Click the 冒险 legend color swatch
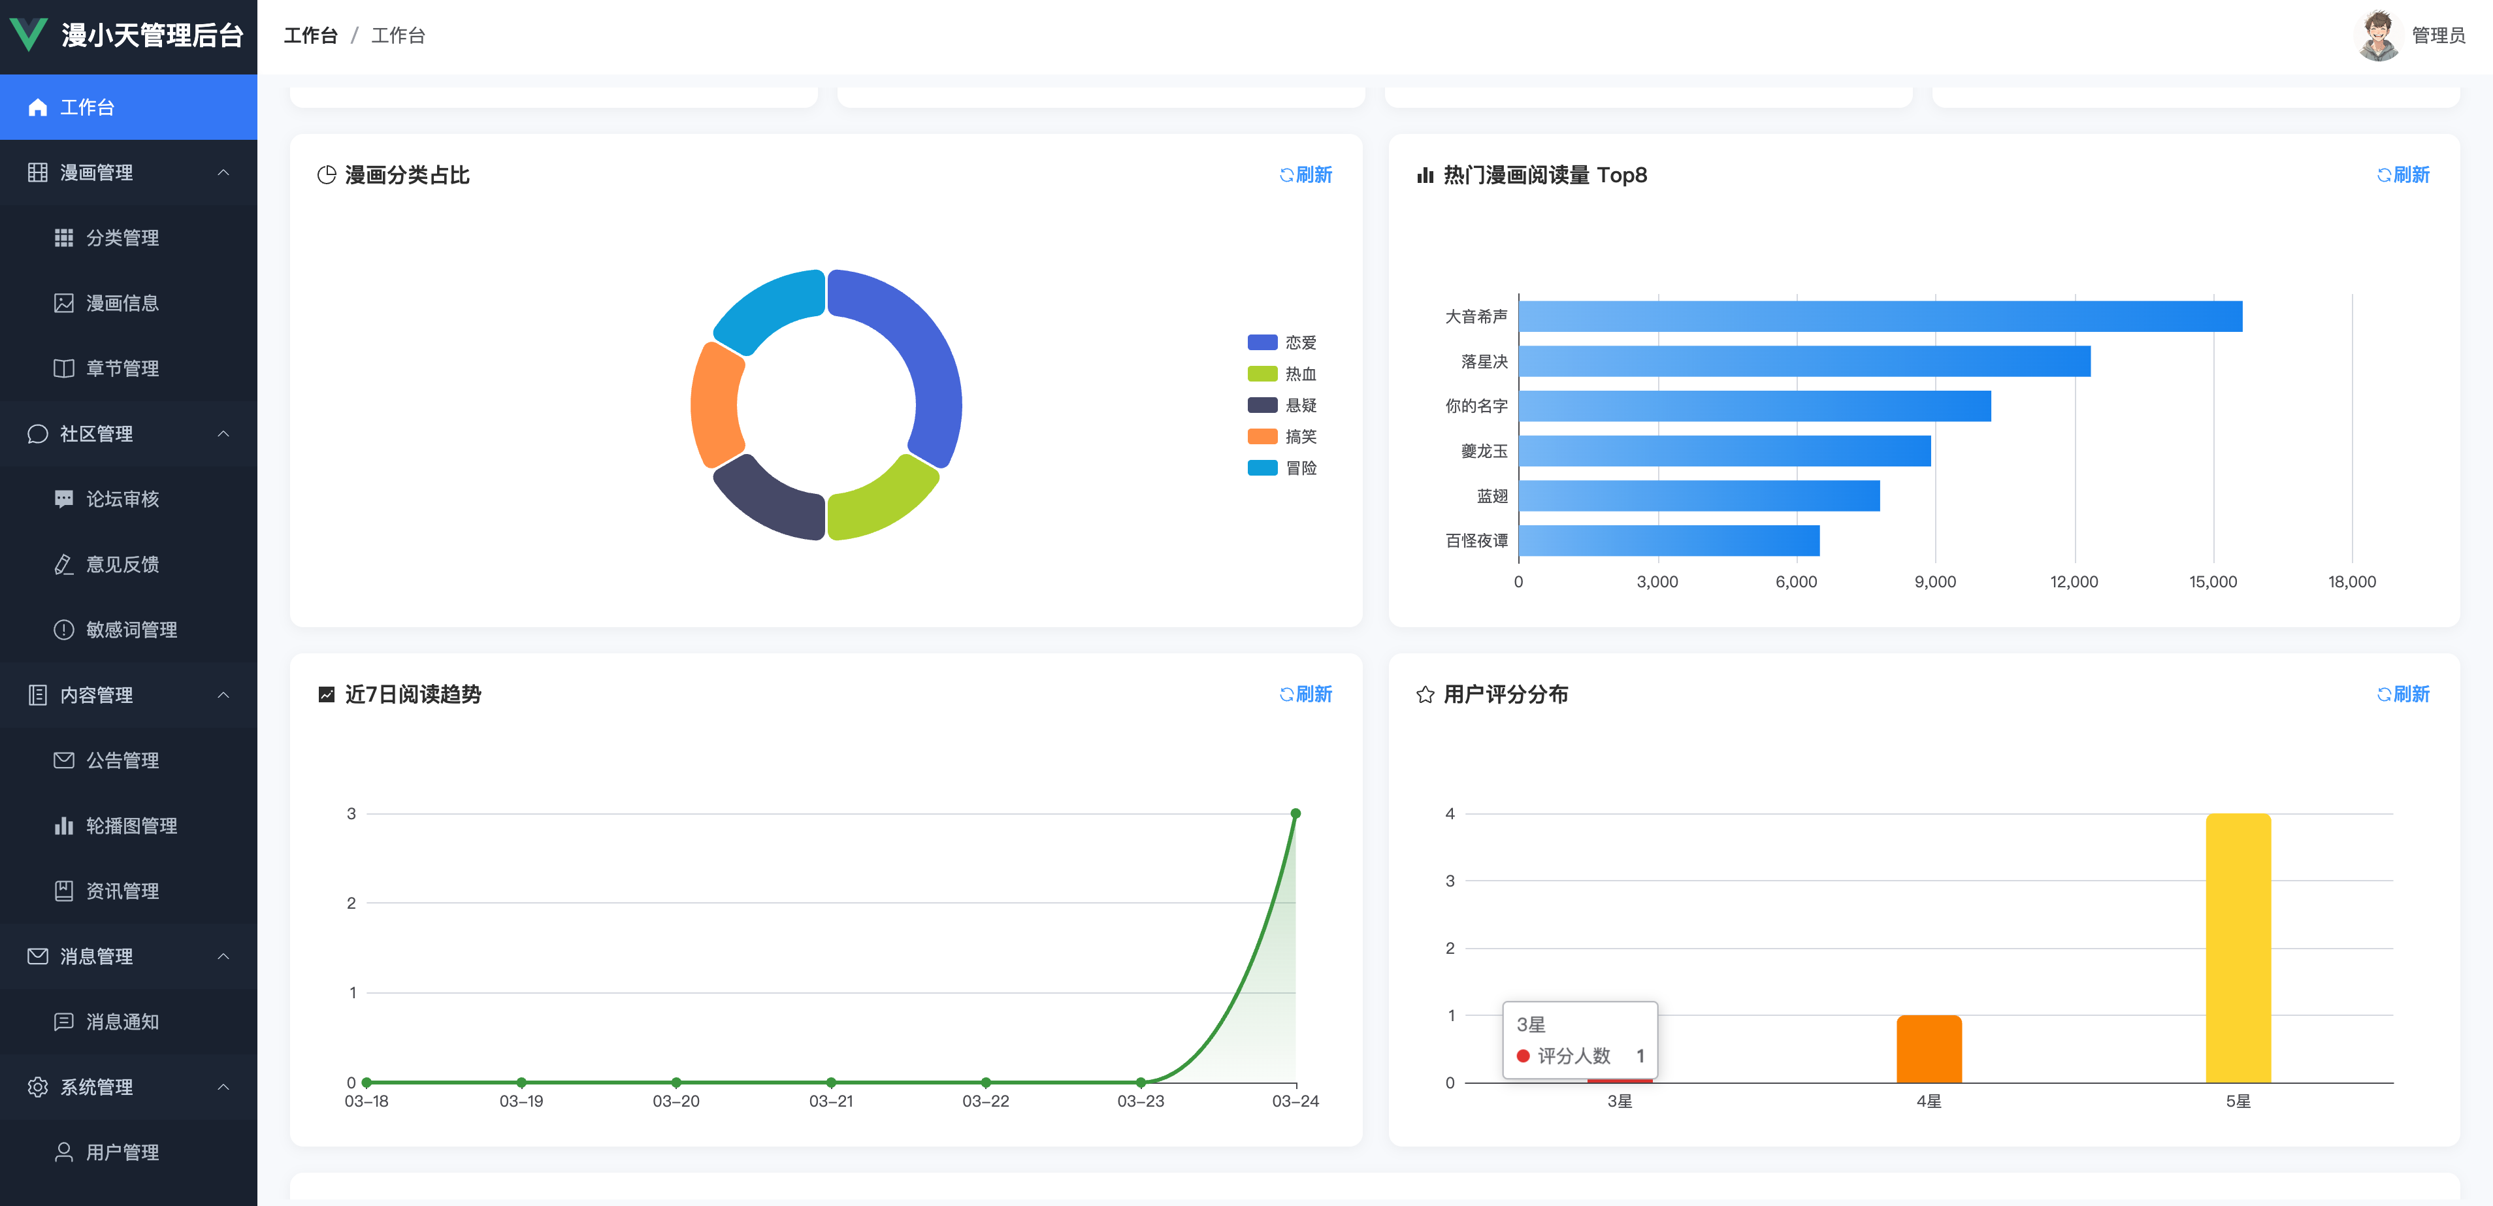The width and height of the screenshot is (2493, 1206). point(1262,468)
